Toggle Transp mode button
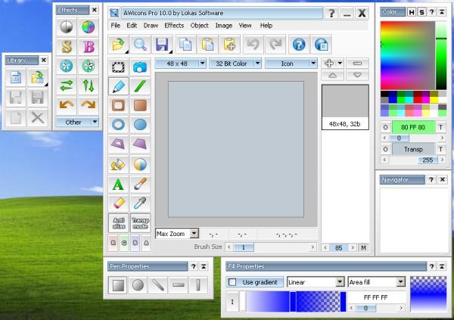The image size is (454, 320). tap(141, 223)
